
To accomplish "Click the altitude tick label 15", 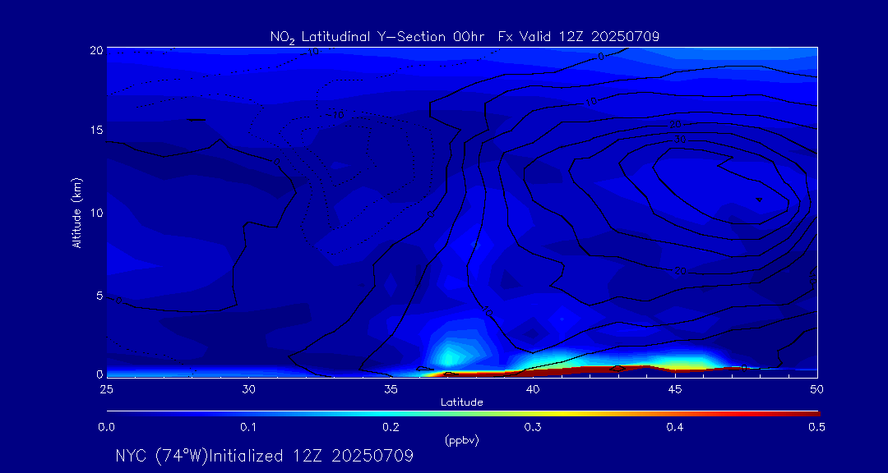I will [96, 130].
